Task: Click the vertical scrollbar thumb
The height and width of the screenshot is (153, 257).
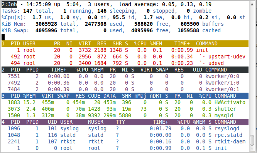Action: pos(252,140)
